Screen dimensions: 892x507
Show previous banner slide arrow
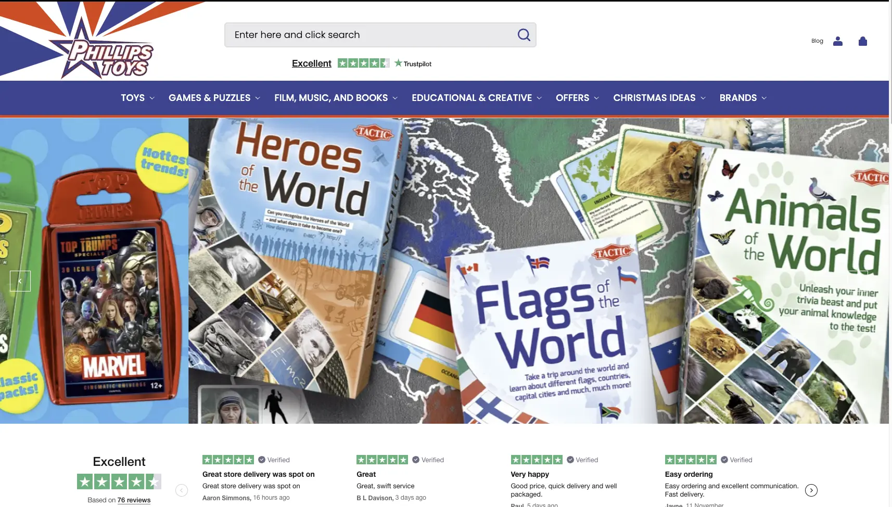pyautogui.click(x=20, y=281)
